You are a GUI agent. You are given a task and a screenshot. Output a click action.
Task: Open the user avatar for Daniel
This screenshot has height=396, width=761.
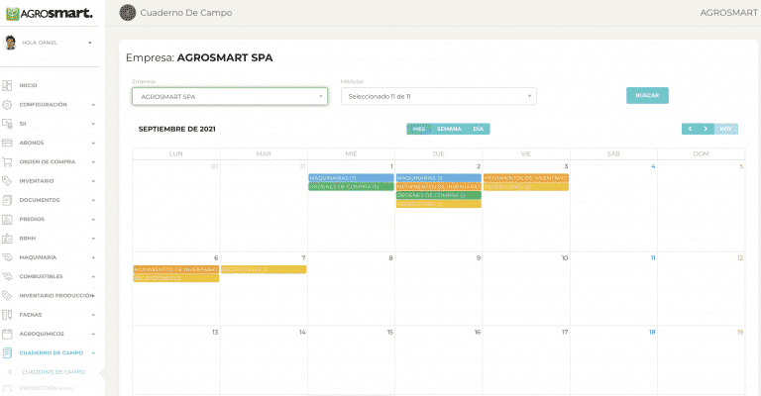10,43
